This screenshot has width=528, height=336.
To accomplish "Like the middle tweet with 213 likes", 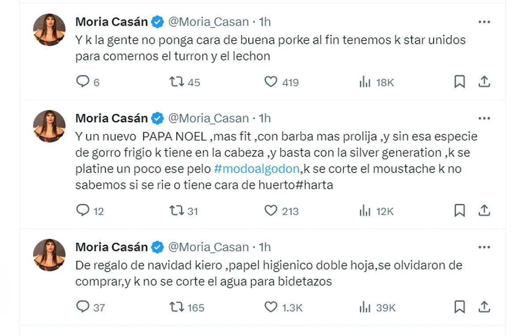I will point(271,211).
